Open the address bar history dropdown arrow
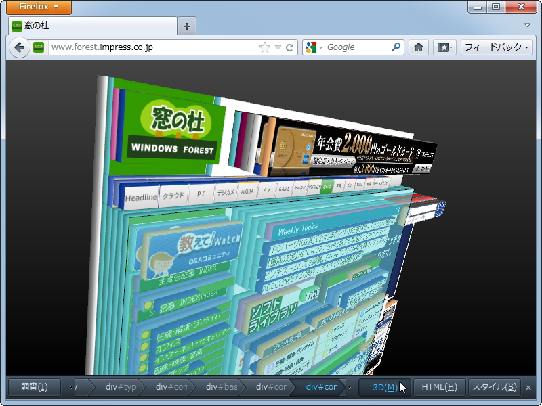Image resolution: width=542 pixels, height=406 pixels. (x=279, y=47)
